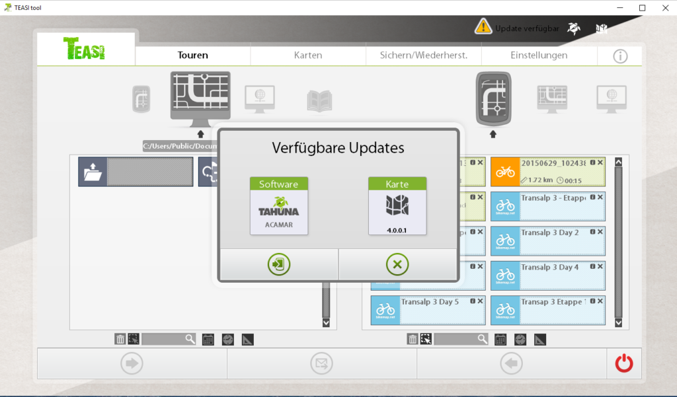Click the red power button to exit

coord(624,363)
